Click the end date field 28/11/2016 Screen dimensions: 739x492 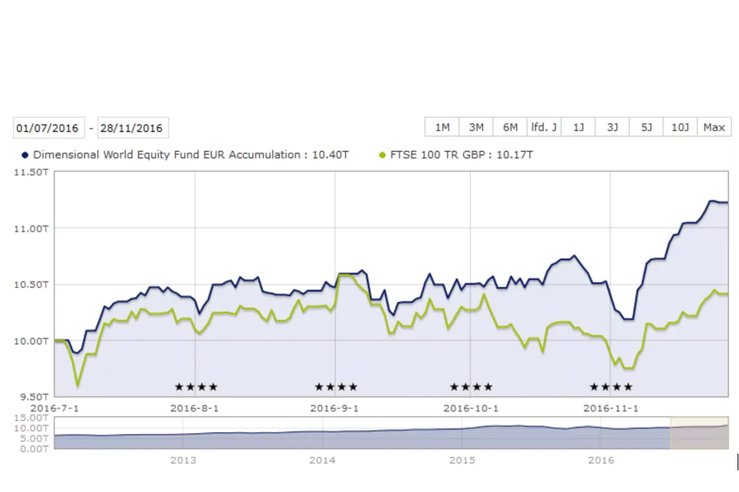click(x=132, y=128)
